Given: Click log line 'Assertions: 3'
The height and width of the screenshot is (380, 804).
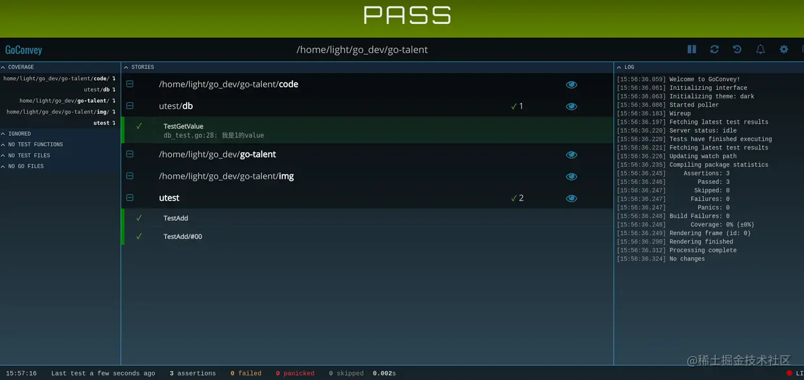Looking at the screenshot, I should (707, 173).
